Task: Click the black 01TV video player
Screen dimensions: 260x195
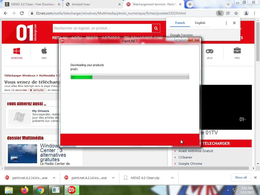Action: point(226,107)
